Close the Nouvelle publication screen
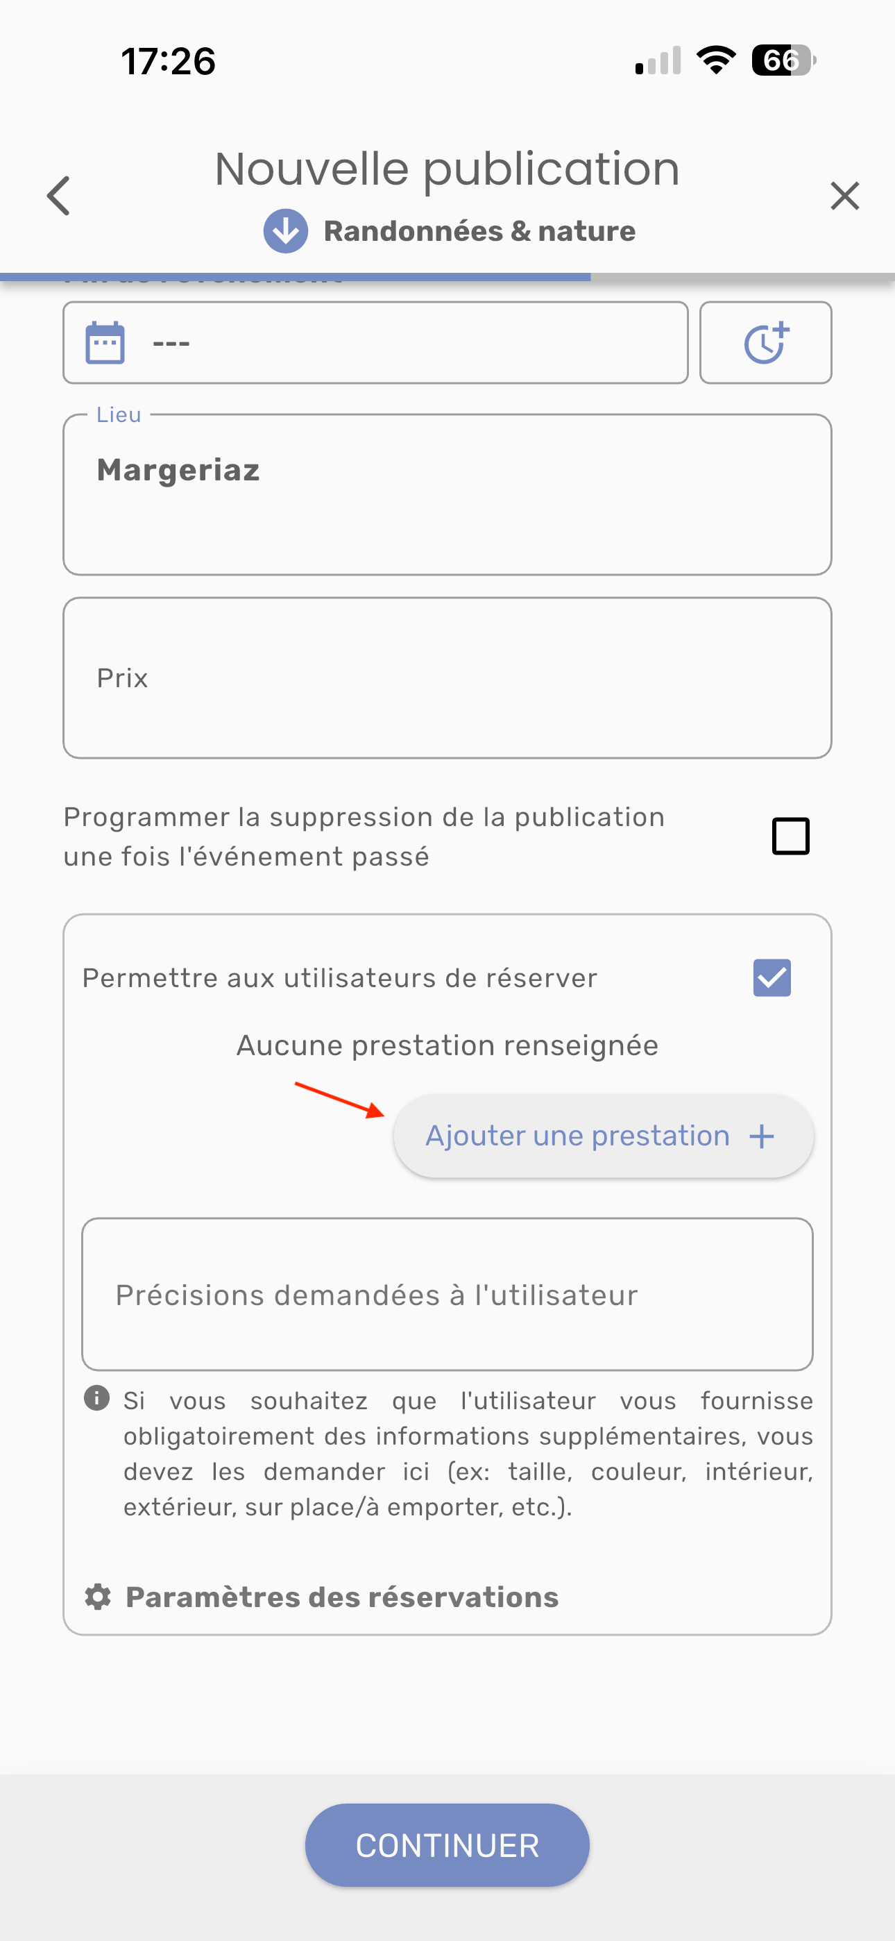 tap(844, 196)
